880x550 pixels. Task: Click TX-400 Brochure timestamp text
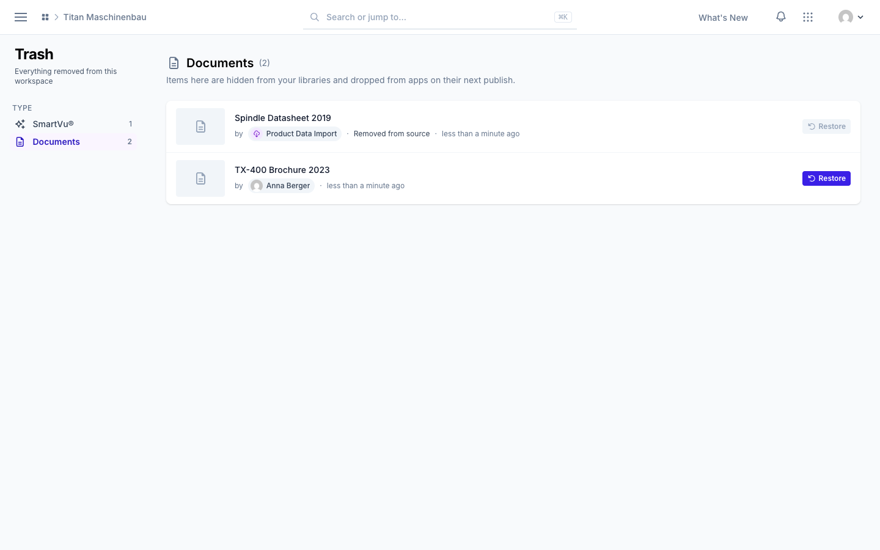365,186
